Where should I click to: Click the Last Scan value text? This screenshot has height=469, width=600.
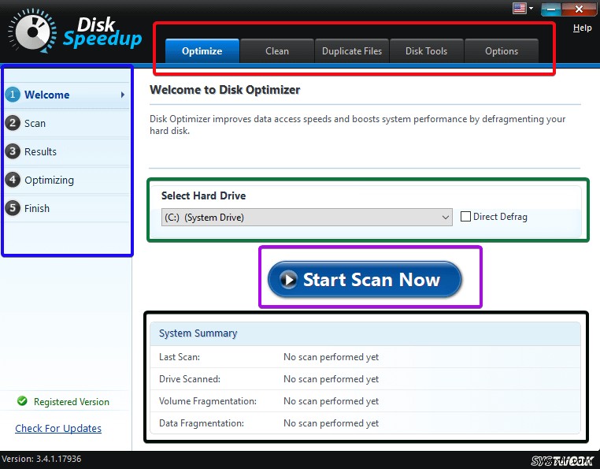coord(331,357)
